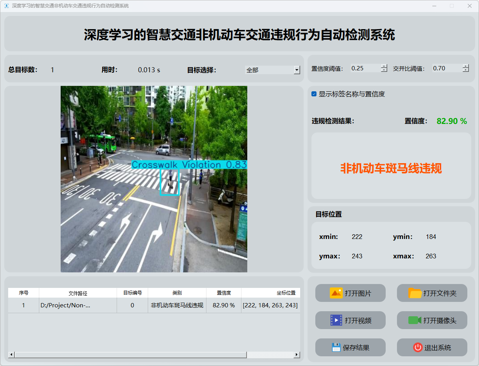
Task: Click the picture icon on Open Image button
Action: 336,293
